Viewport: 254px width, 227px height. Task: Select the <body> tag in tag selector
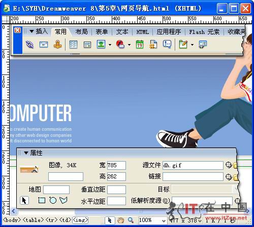(x=12, y=220)
